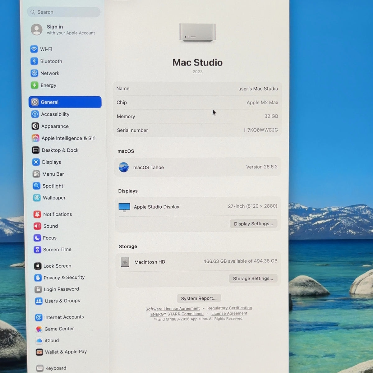Open Wi-Fi settings icon

point(34,49)
